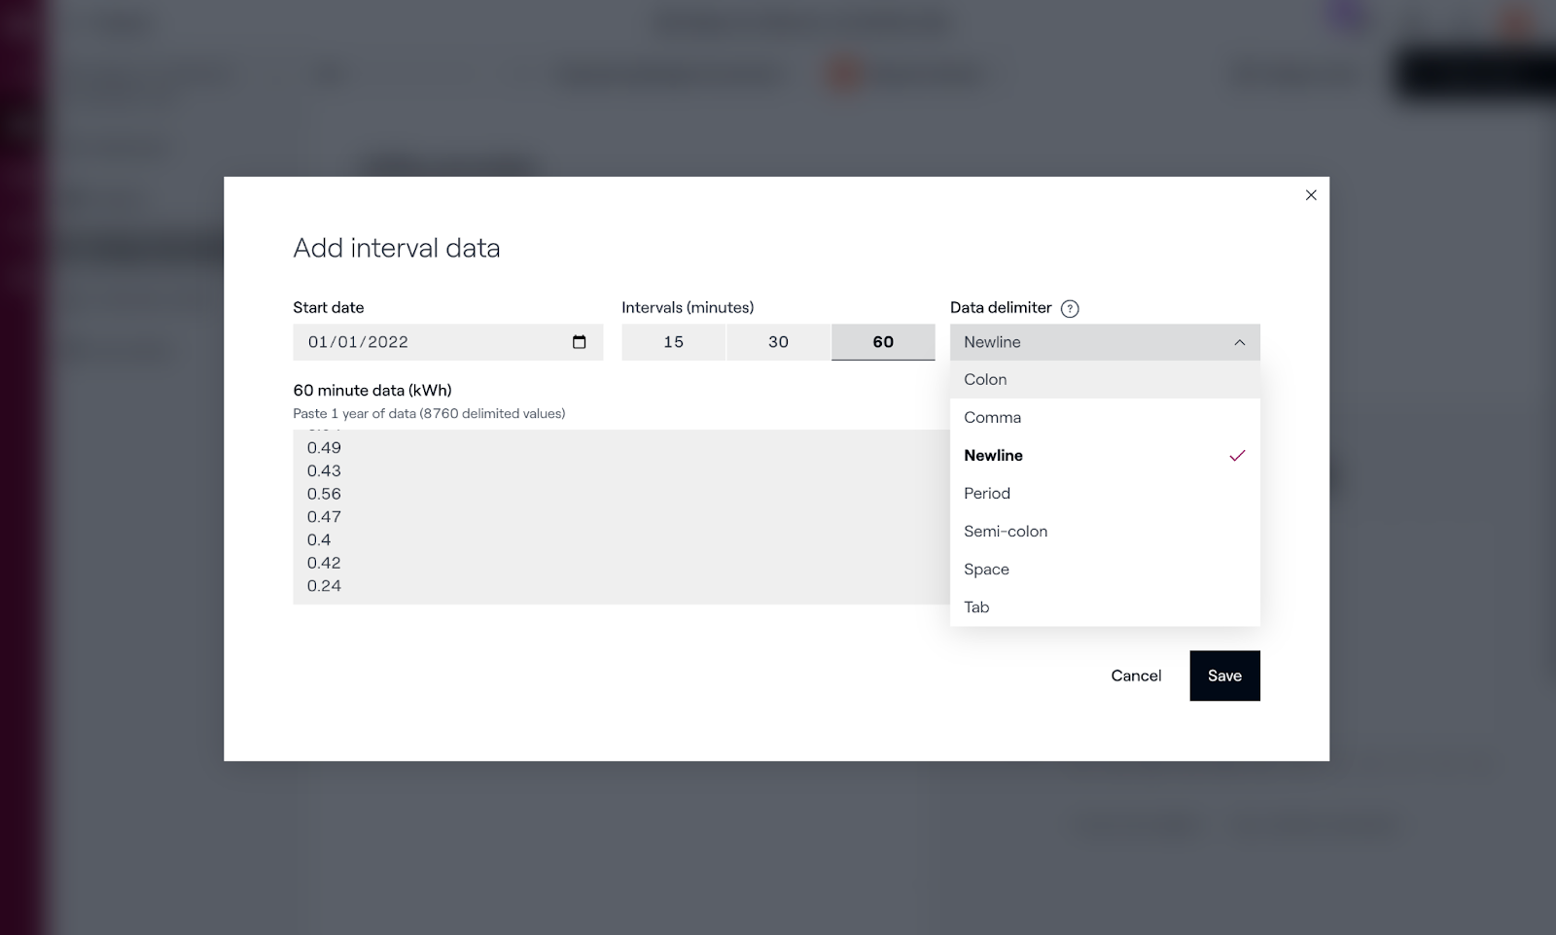Choose Space from the delimiter options
Screen dimensions: 1556x935
(x=986, y=570)
